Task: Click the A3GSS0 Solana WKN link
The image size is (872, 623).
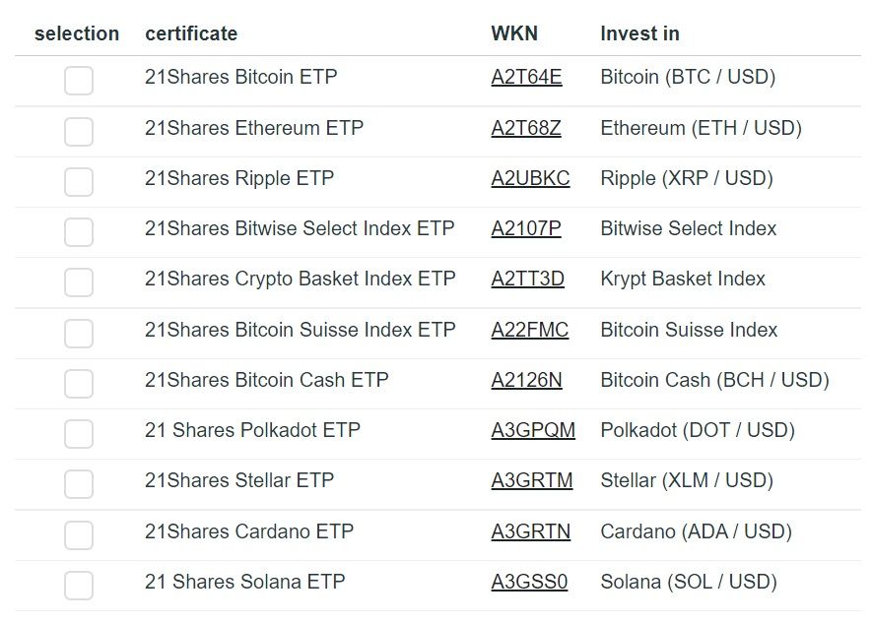Action: coord(529,582)
